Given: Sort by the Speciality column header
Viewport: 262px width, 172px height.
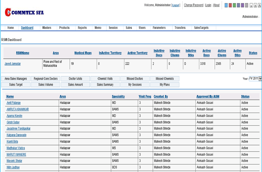Looking at the screenshot, I should 118,97.
